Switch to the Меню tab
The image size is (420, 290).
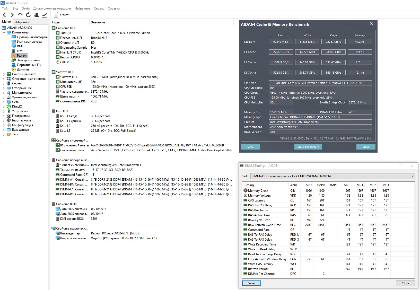(x=6, y=22)
